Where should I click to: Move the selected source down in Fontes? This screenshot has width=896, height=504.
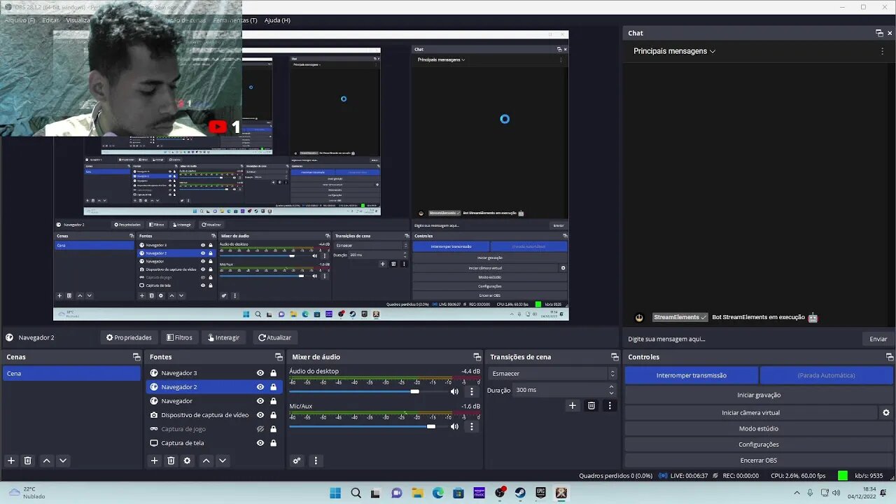[x=223, y=461]
